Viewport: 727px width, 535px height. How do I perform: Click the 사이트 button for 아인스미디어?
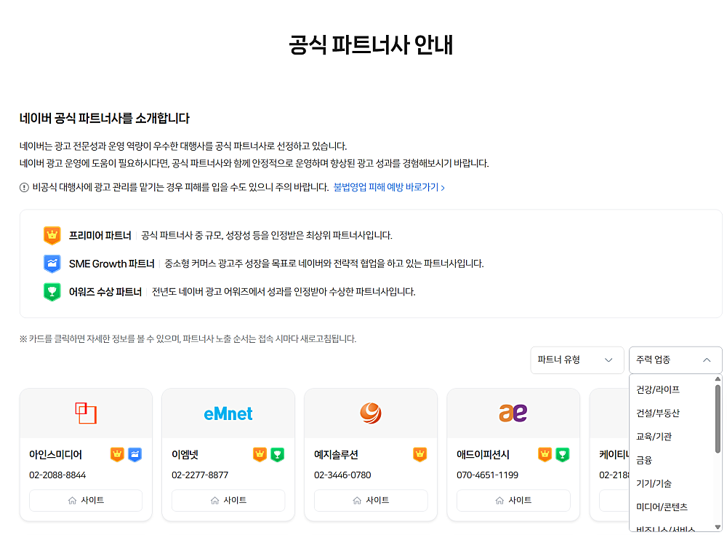pos(86,500)
